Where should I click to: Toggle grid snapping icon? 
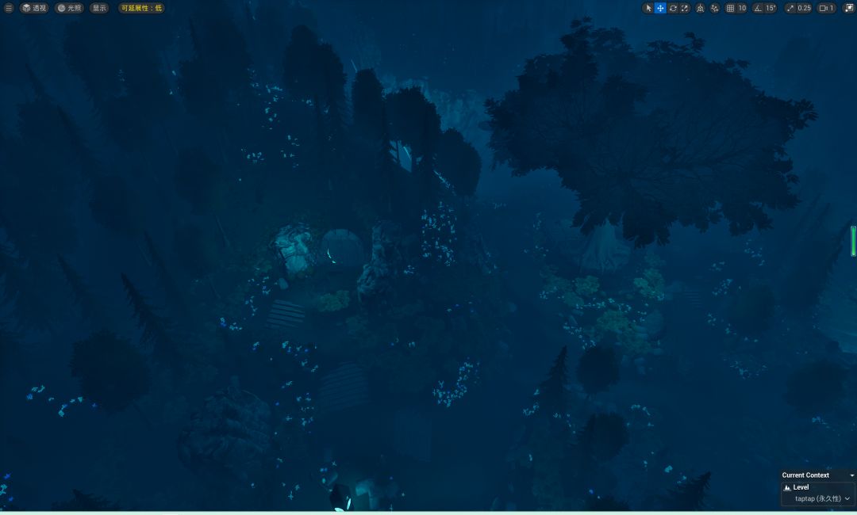pyautogui.click(x=730, y=8)
